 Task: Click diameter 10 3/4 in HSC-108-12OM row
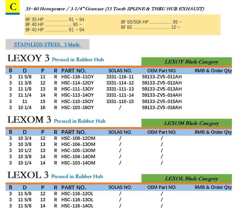click(x=25, y=138)
